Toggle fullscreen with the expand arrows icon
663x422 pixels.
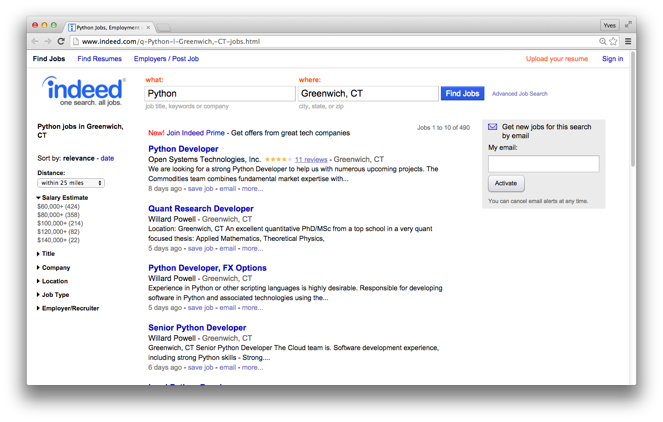pyautogui.click(x=628, y=24)
